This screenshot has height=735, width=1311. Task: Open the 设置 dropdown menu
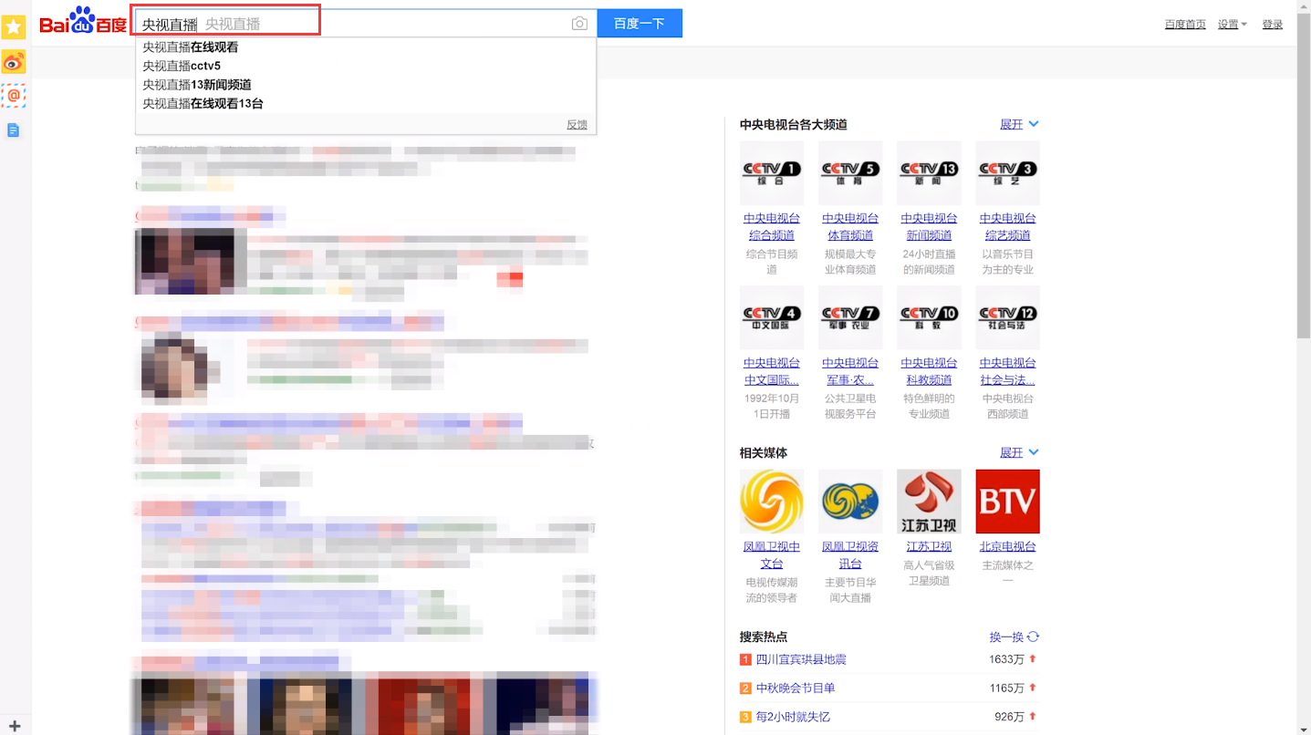(1232, 25)
